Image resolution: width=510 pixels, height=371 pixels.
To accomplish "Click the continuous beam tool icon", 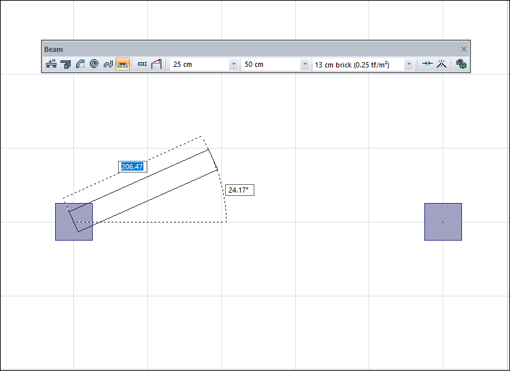I will click(66, 64).
